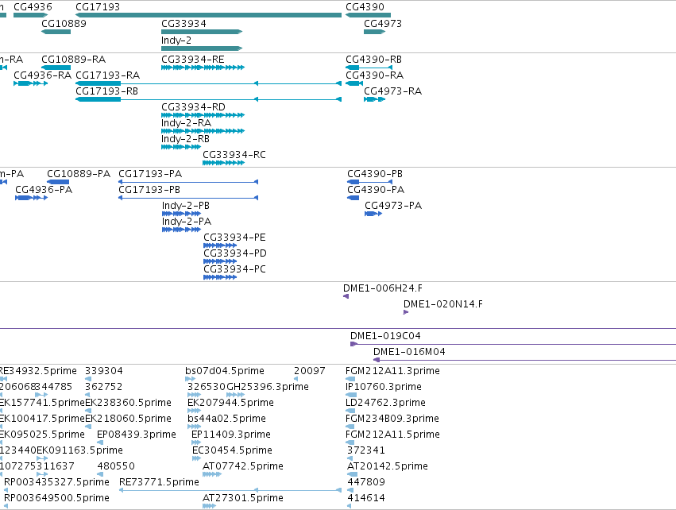The image size is (676, 510).
Task: Click protein CG17193-PB
Action: [149, 190]
